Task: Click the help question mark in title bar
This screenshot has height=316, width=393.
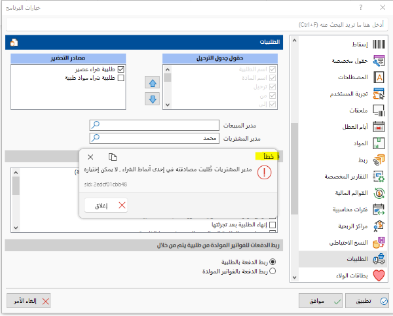Action: pos(361,7)
